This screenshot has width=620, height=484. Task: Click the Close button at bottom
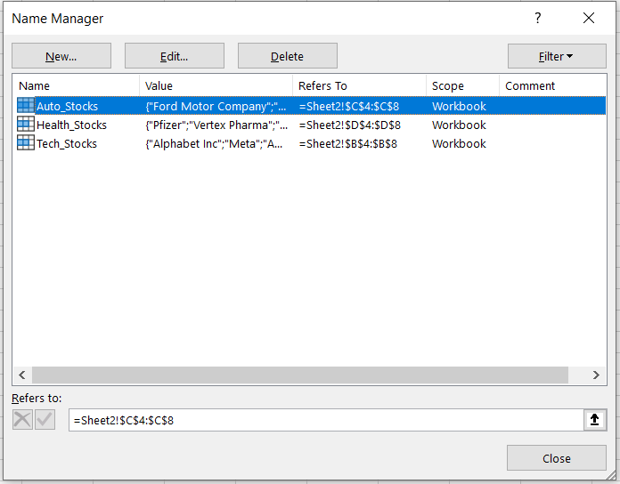click(556, 458)
